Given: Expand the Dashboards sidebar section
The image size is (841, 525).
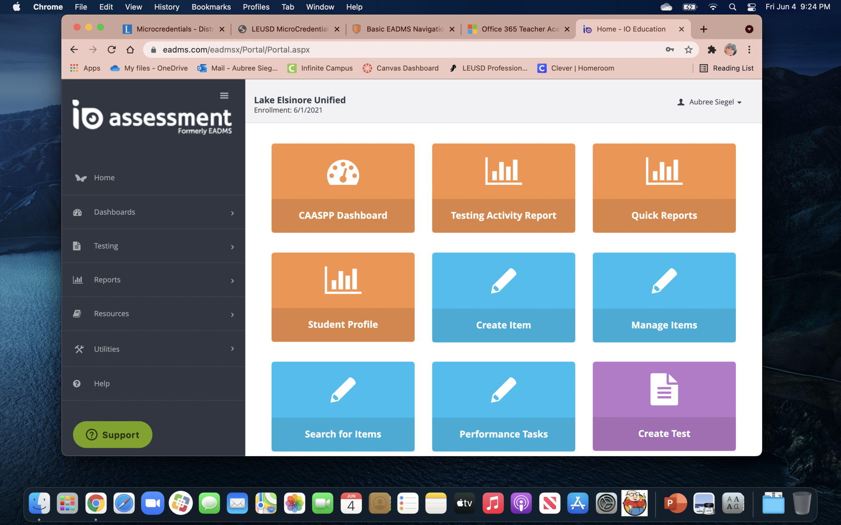Looking at the screenshot, I should pos(153,212).
